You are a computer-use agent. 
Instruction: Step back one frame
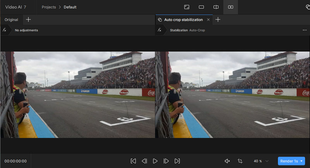click(144, 161)
